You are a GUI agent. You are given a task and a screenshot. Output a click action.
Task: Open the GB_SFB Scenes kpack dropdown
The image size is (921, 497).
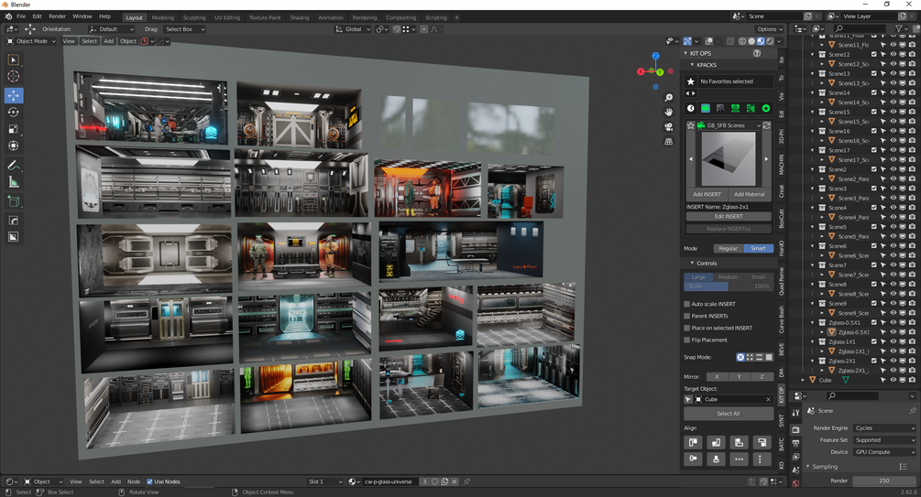click(x=729, y=125)
